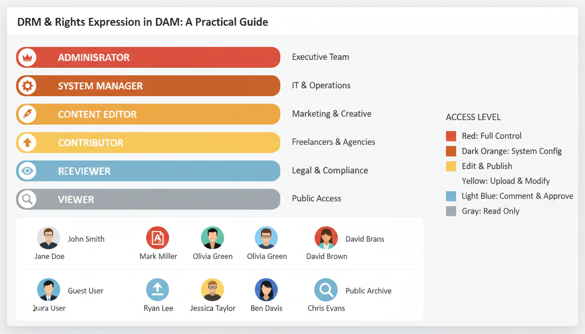Select the red Full Control color swatch
This screenshot has width=585, height=334.
[x=451, y=136]
